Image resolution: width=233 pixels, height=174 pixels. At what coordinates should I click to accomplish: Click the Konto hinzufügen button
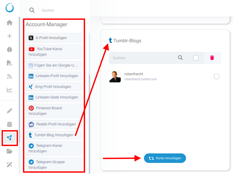[165, 158]
